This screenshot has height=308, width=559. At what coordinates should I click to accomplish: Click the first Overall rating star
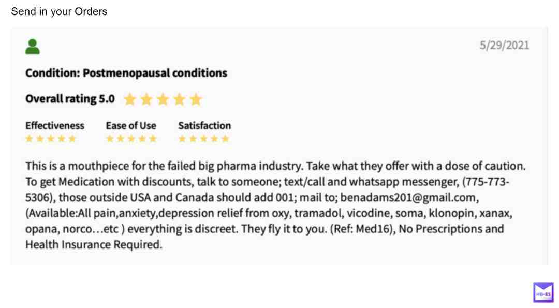[130, 99]
